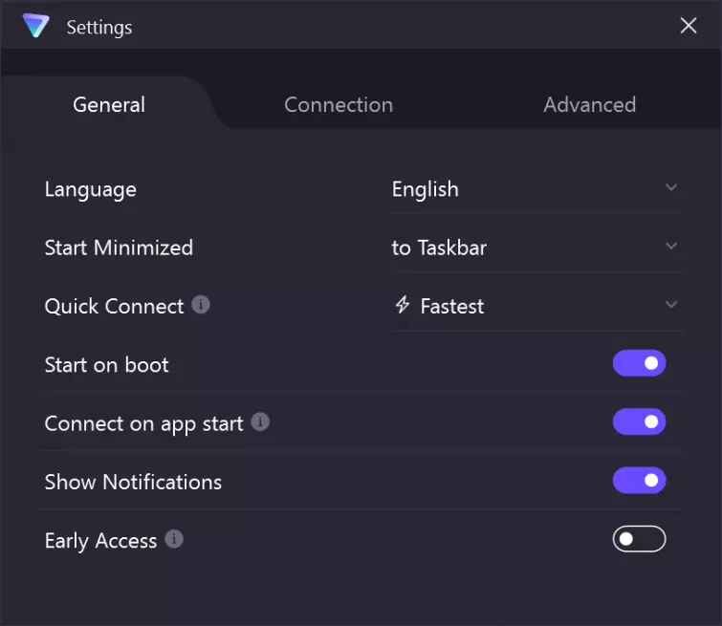Open the Language dropdown
The width and height of the screenshot is (722, 626).
pyautogui.click(x=536, y=189)
